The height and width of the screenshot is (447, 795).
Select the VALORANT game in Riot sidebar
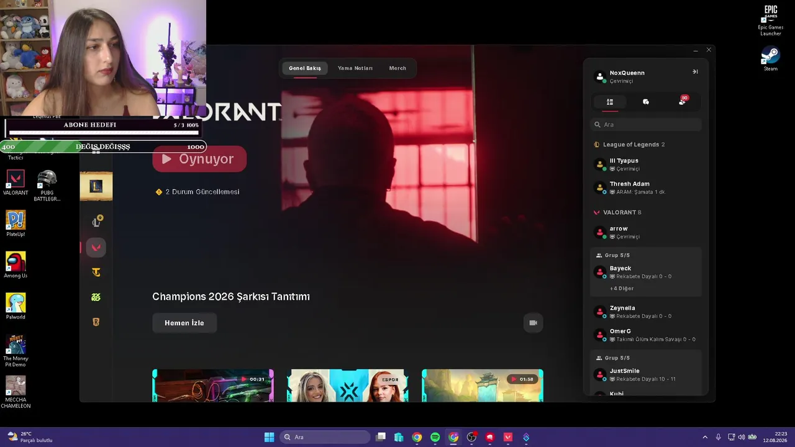[96, 248]
